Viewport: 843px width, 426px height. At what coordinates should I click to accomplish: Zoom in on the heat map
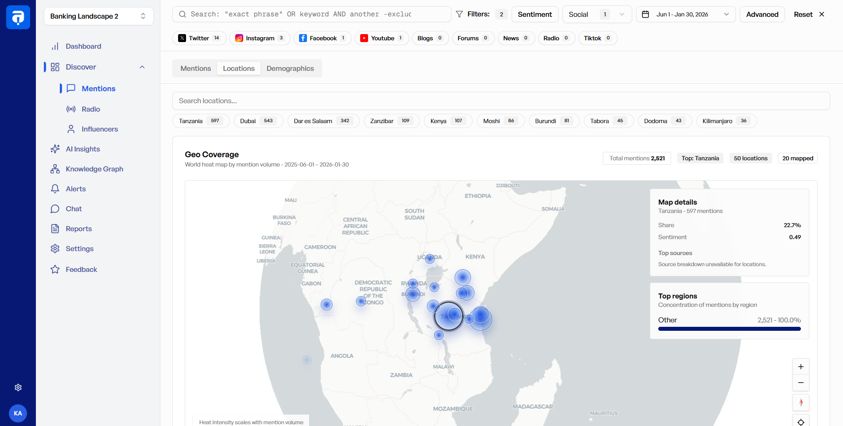click(x=801, y=366)
